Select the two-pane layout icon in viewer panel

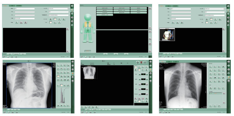pos(215,67)
